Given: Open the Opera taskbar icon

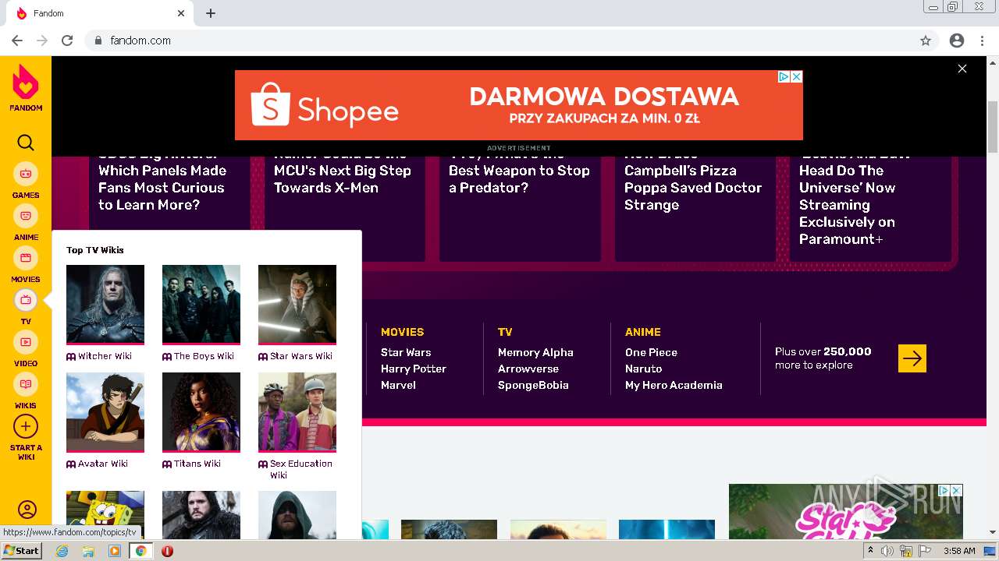Looking at the screenshot, I should [x=167, y=551].
